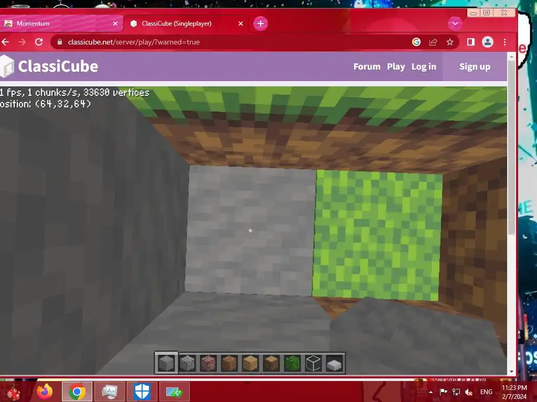Open a new browser tab
537x402 pixels.
pyautogui.click(x=261, y=24)
